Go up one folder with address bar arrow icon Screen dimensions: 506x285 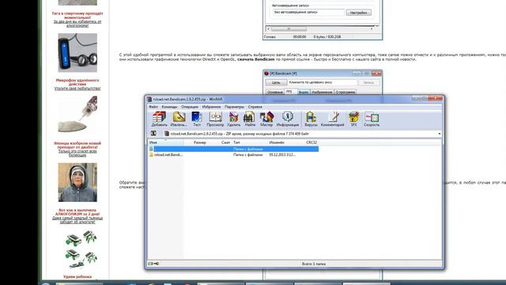point(153,134)
